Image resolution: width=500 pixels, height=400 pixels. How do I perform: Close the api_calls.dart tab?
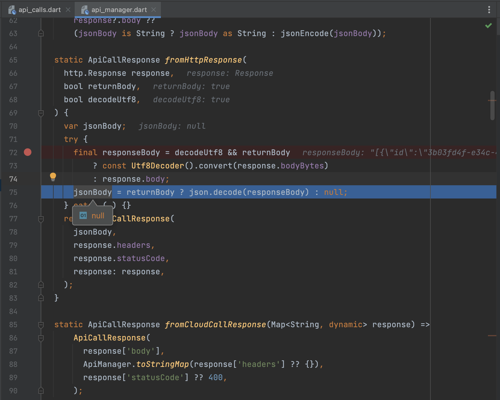pos(68,9)
